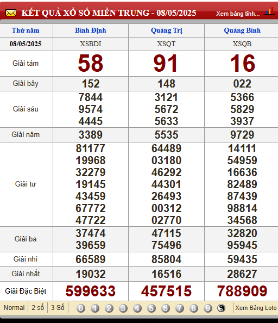Click special prize number 788909
278x323 pixels.
(242, 291)
